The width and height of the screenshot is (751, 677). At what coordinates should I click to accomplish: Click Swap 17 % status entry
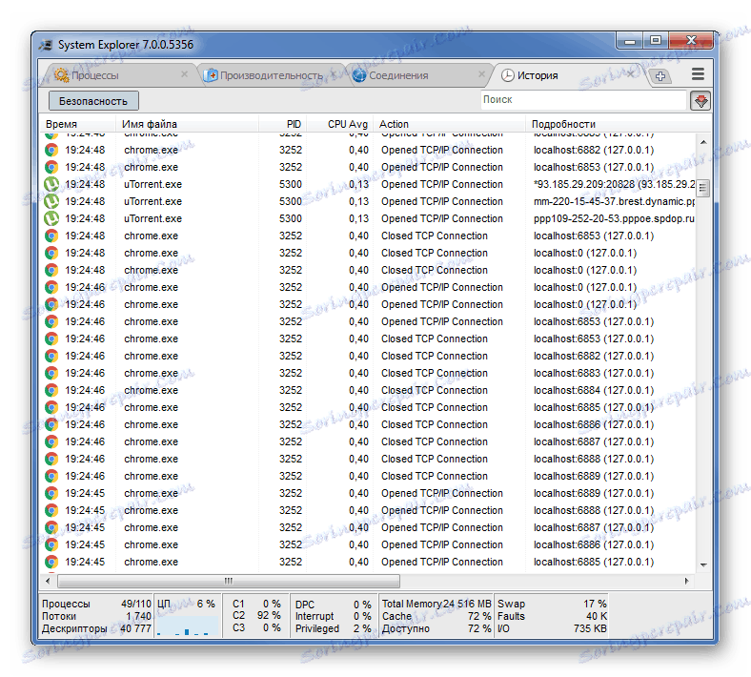tap(552, 604)
